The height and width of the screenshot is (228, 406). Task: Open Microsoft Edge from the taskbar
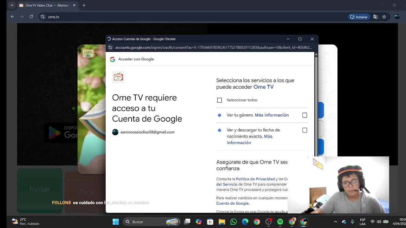point(245,222)
